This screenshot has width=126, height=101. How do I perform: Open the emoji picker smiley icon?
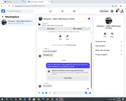coord(86,93)
